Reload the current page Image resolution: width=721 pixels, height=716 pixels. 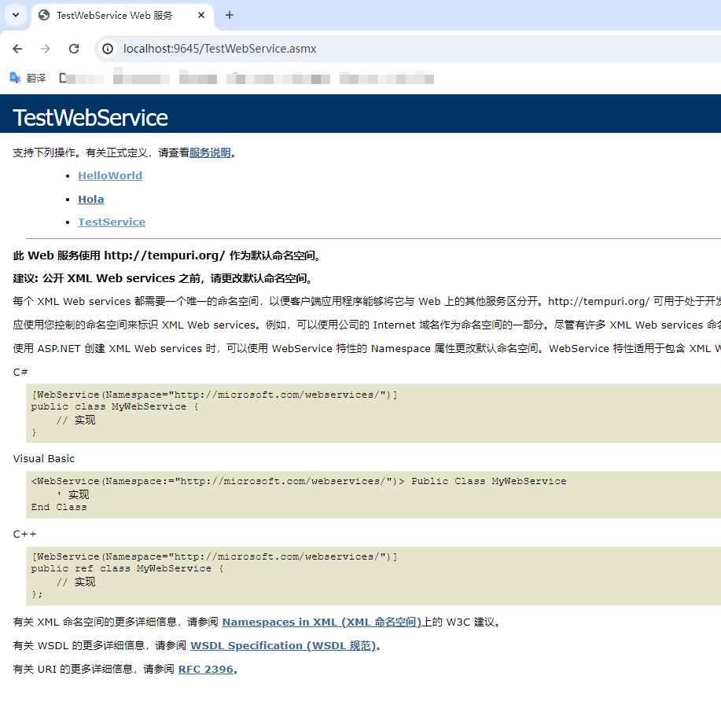[x=74, y=49]
